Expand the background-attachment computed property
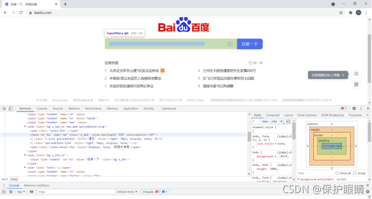372x199 pixels. 298,179
